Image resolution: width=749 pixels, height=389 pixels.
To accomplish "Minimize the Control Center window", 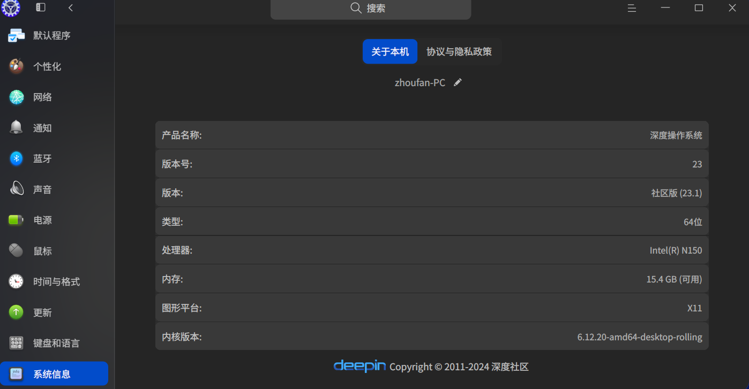I will [x=665, y=8].
